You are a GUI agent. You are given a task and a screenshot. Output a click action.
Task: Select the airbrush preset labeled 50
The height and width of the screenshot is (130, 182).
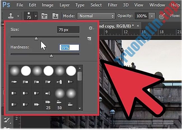click(60, 105)
